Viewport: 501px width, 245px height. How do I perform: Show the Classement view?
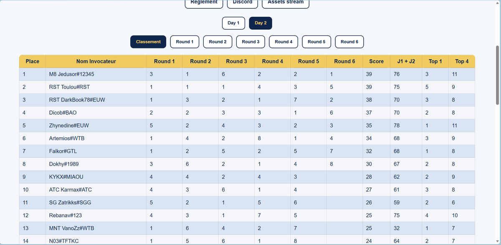pos(148,42)
